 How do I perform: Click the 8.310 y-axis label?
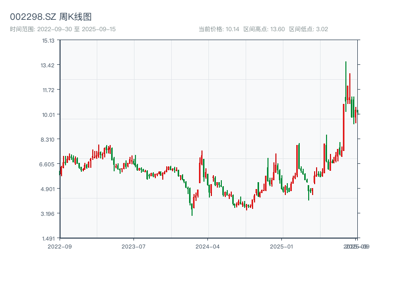pos(48,140)
